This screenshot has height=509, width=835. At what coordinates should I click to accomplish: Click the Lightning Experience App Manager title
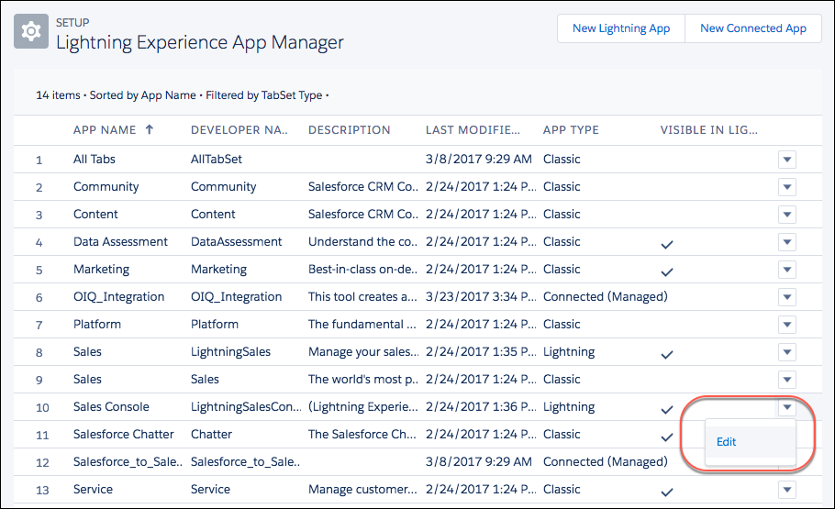(x=200, y=42)
